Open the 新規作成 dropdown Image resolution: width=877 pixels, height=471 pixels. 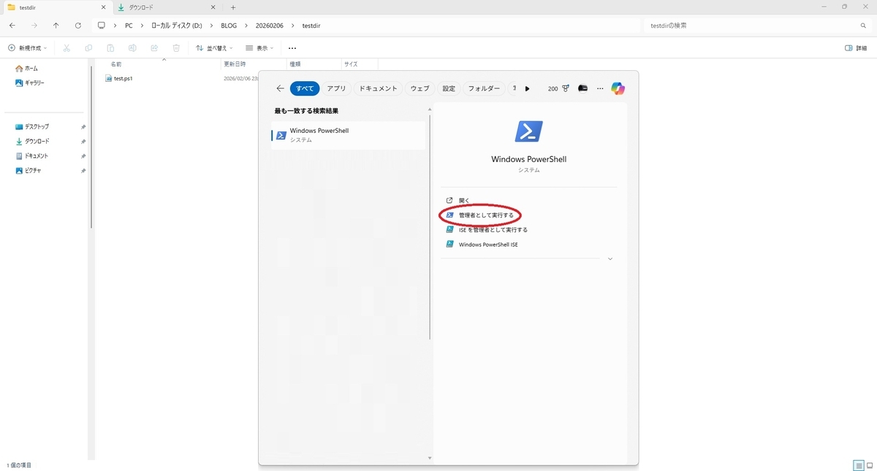tap(27, 48)
